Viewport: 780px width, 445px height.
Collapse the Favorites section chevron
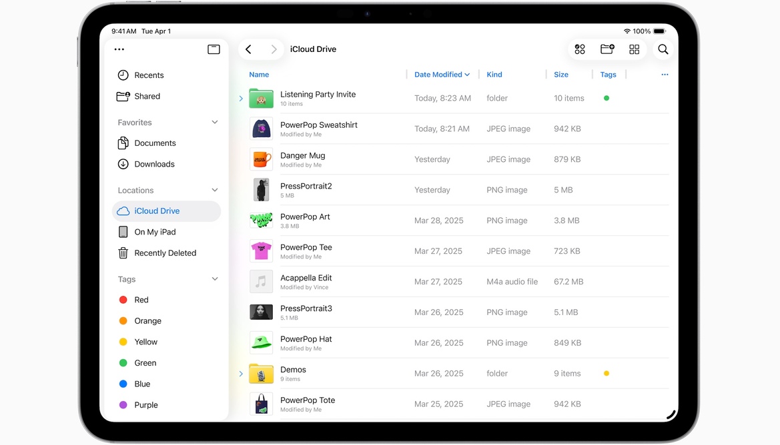(x=215, y=122)
